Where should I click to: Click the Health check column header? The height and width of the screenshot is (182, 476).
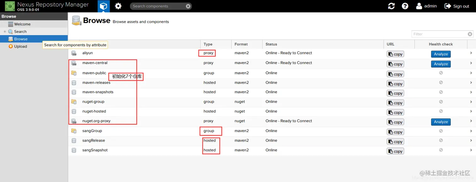click(x=441, y=44)
